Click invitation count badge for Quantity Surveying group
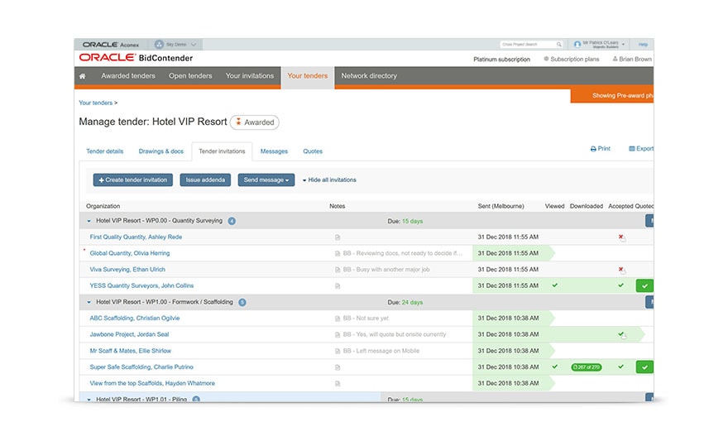This screenshot has width=728, height=441. 232,221
